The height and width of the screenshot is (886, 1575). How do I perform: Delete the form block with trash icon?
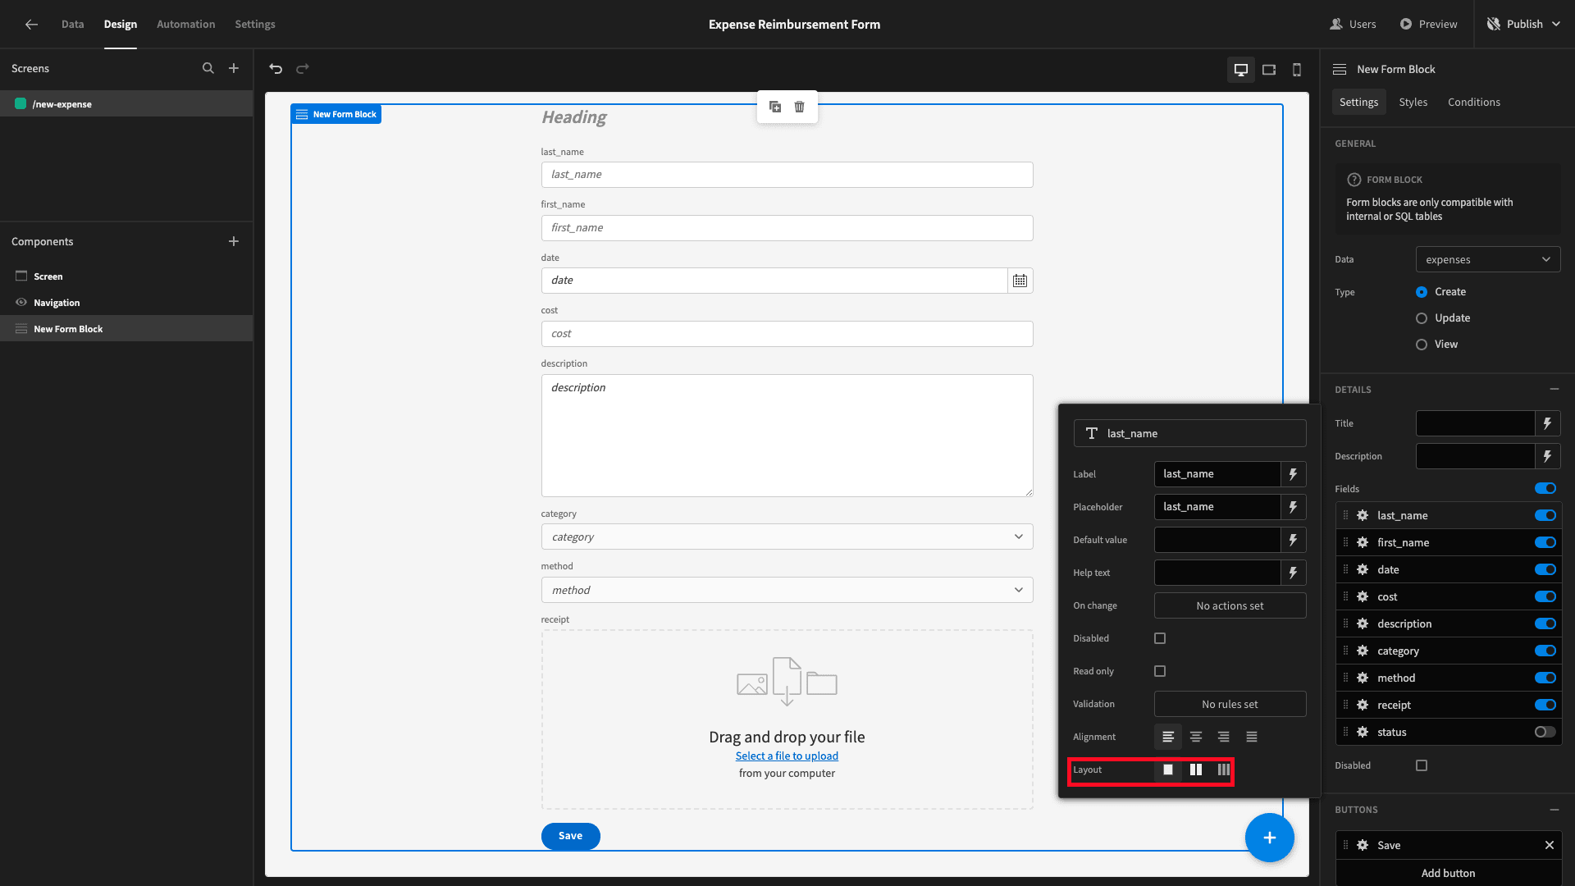(800, 107)
